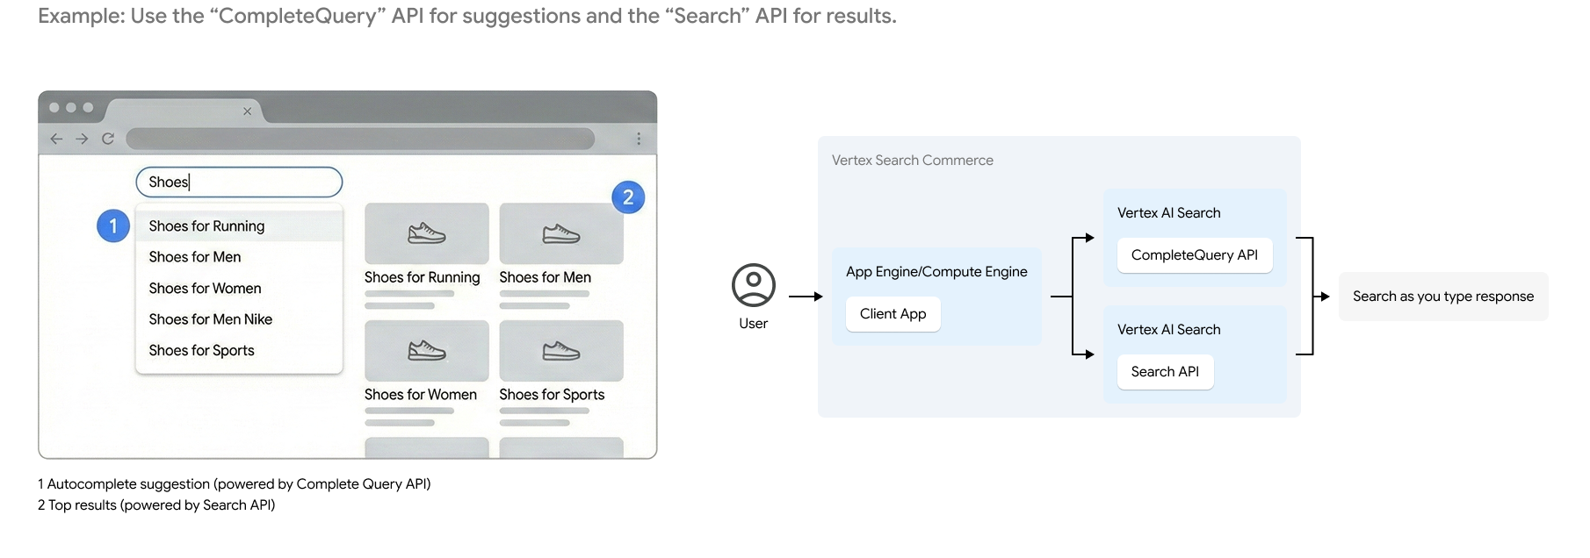Click the browser back arrow icon

coord(56,139)
